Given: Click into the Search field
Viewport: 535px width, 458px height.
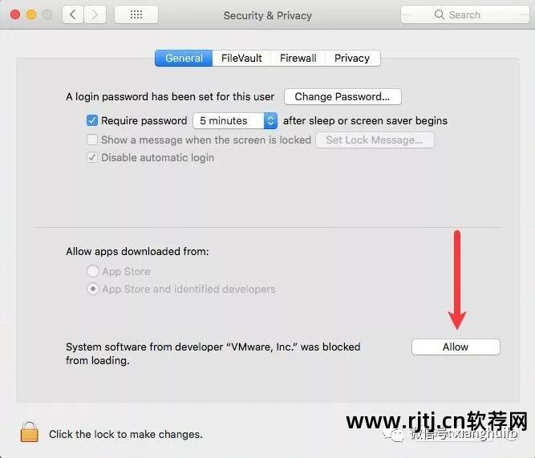Looking at the screenshot, I should point(464,14).
